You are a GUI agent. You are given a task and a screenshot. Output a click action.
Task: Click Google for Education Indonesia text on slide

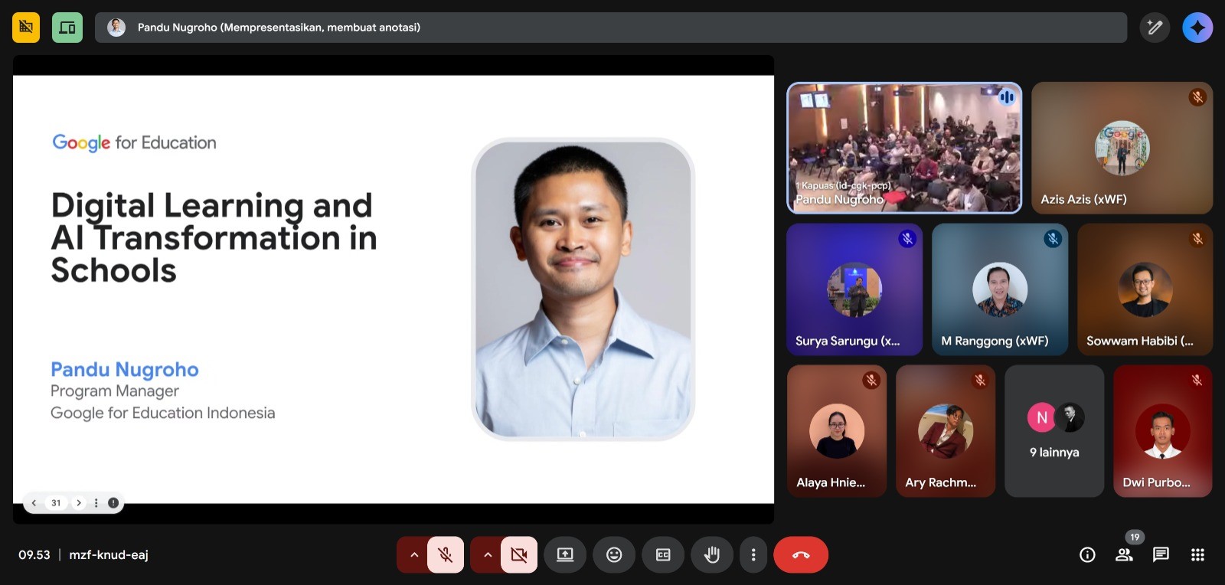pyautogui.click(x=163, y=413)
